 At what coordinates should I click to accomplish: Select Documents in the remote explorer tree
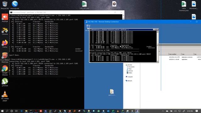coord(131,67)
